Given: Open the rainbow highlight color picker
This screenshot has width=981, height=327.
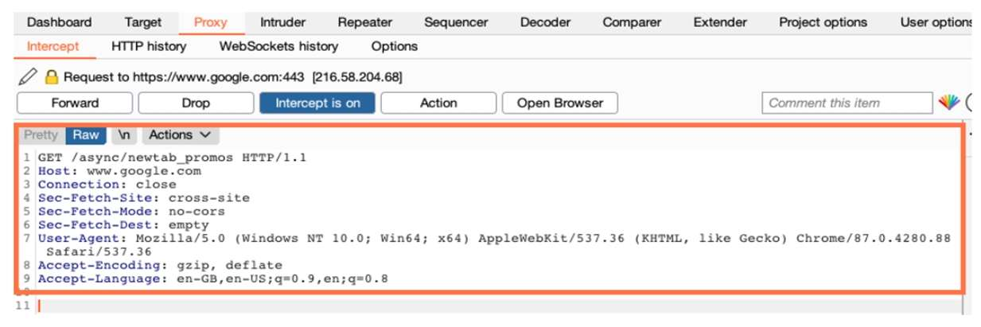Looking at the screenshot, I should tap(949, 103).
